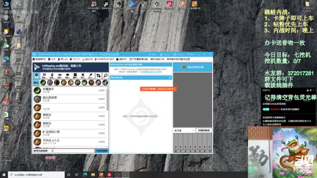Click 使用插件有问题点这里 menu item
This screenshot has width=317, height=178.
point(178,59)
